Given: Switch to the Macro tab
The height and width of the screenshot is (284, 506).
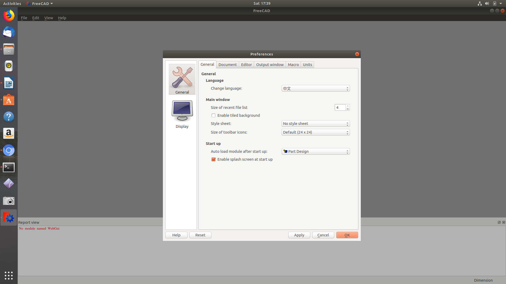Looking at the screenshot, I should [293, 65].
